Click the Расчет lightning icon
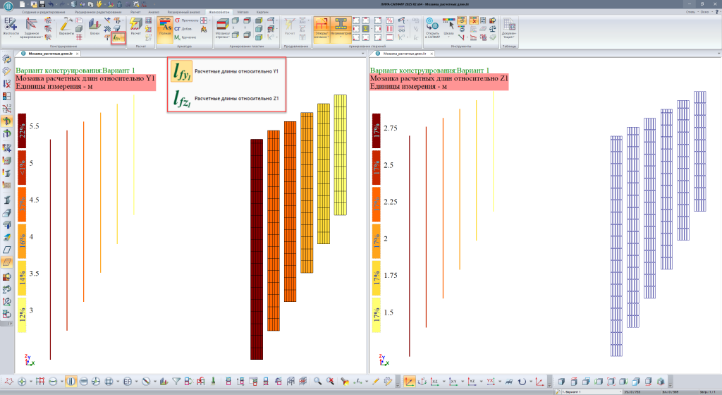Image resolution: width=722 pixels, height=395 pixels. (136, 27)
